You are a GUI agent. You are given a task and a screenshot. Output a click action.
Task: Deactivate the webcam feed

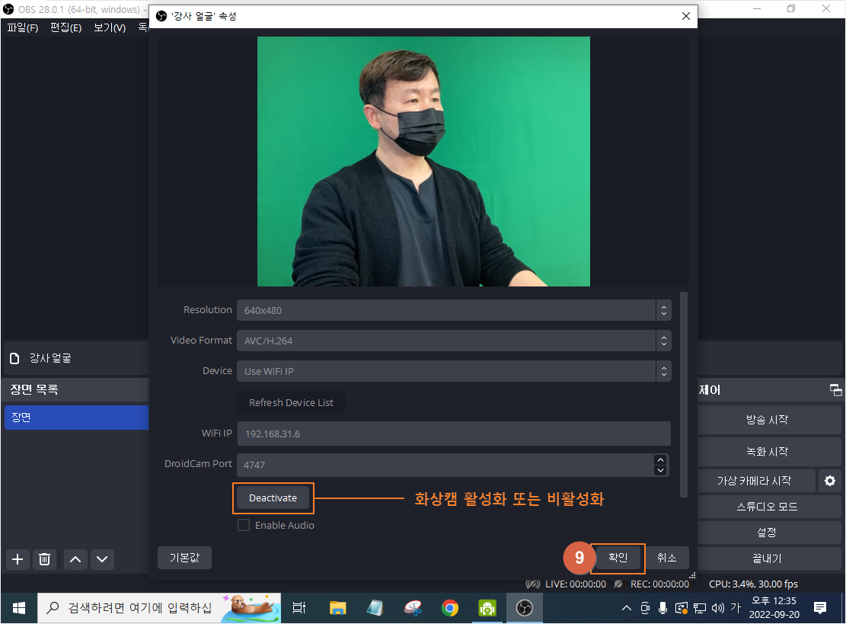point(273,498)
